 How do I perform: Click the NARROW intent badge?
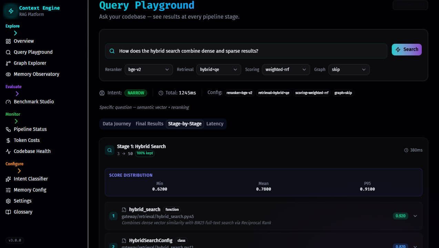[136, 93]
